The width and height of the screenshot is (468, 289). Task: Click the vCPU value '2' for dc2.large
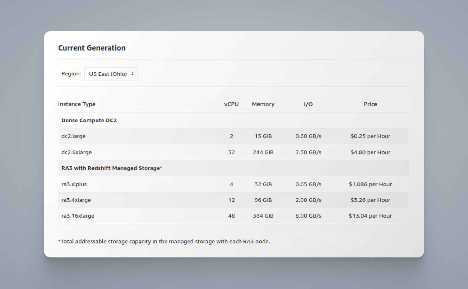(x=231, y=136)
